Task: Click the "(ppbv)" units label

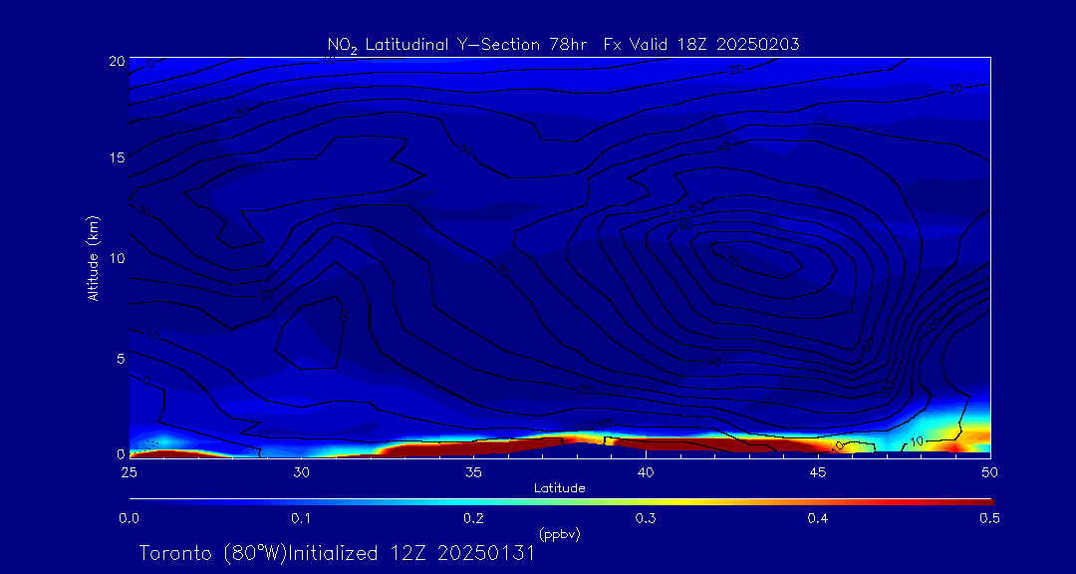Action: [x=559, y=533]
